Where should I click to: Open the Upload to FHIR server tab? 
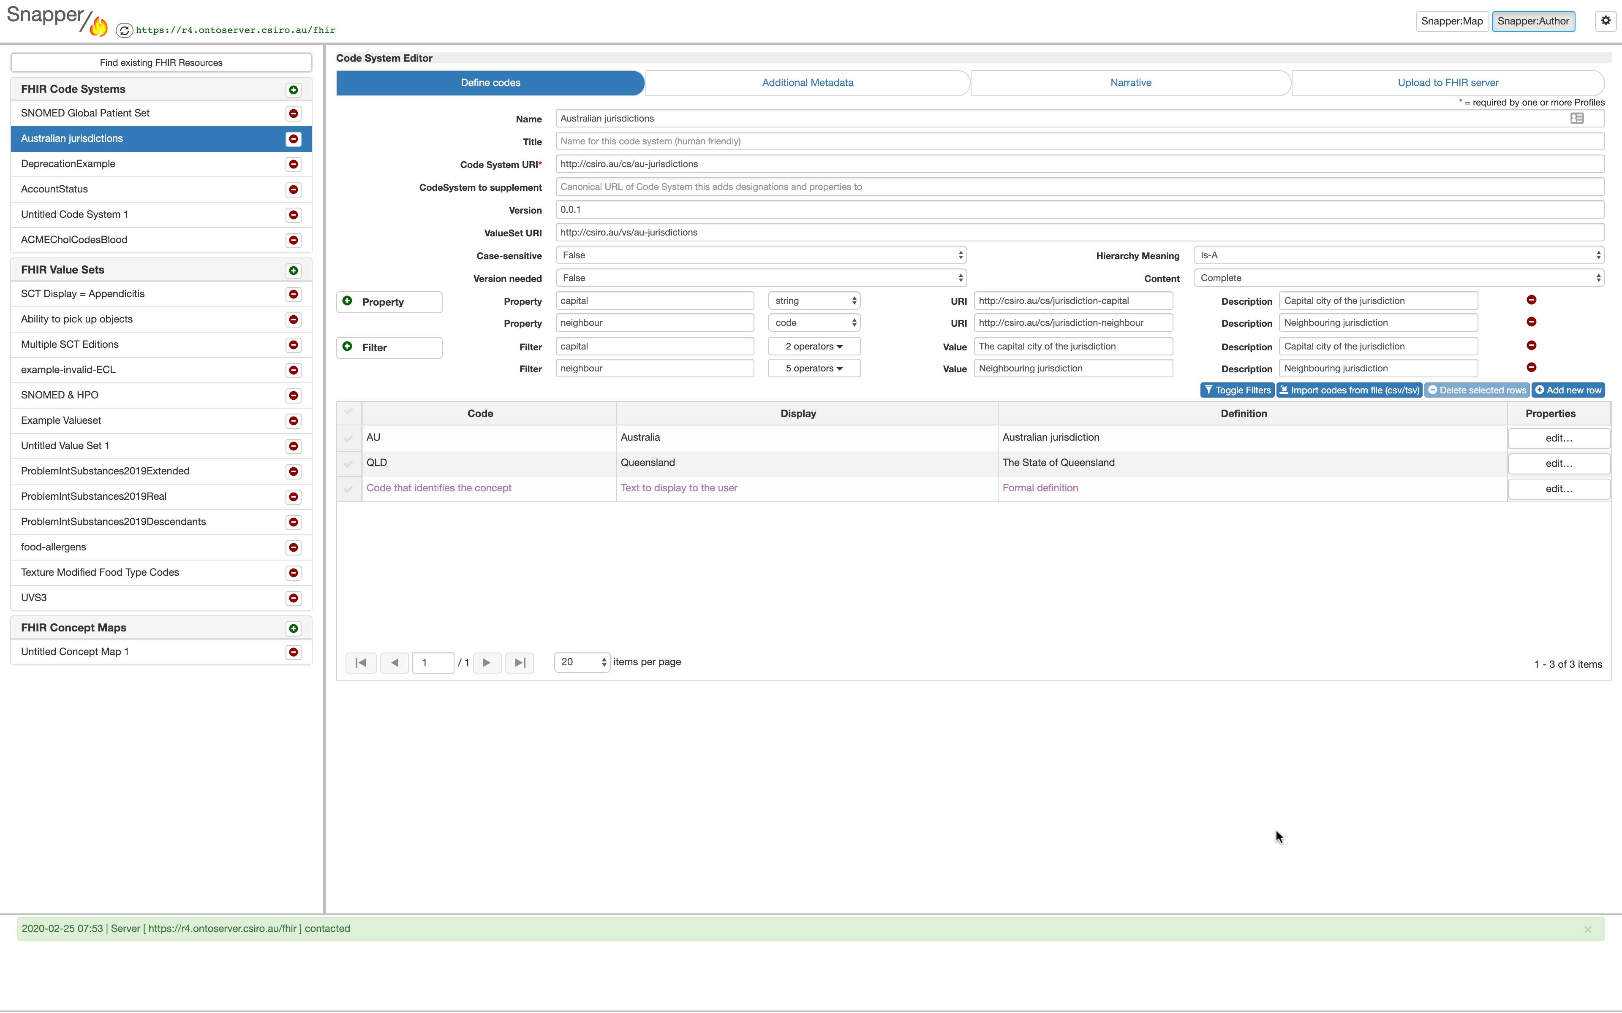(x=1447, y=83)
